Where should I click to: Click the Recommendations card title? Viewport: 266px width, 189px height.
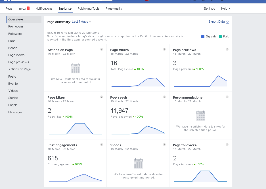click(x=188, y=97)
